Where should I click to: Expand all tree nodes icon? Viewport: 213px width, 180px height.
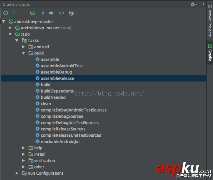pos(43,13)
